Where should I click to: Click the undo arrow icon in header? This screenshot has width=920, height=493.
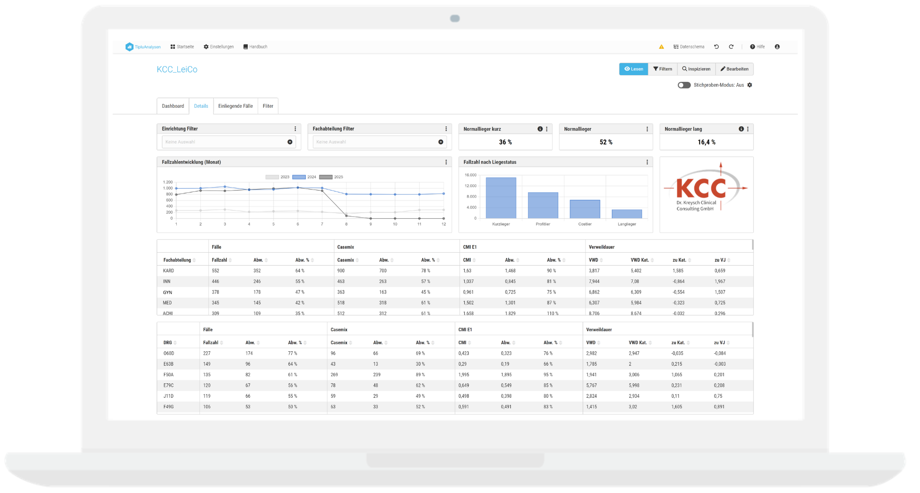(716, 47)
